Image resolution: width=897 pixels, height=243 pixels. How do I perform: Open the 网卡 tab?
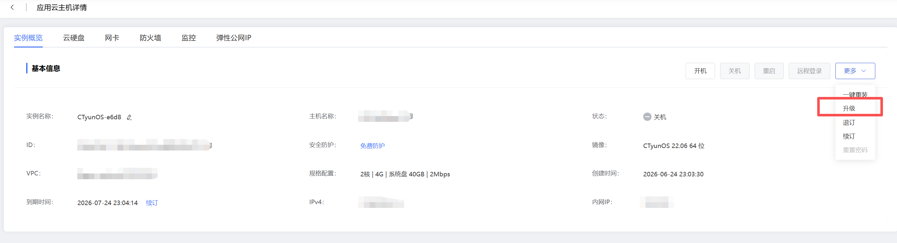pyautogui.click(x=112, y=38)
